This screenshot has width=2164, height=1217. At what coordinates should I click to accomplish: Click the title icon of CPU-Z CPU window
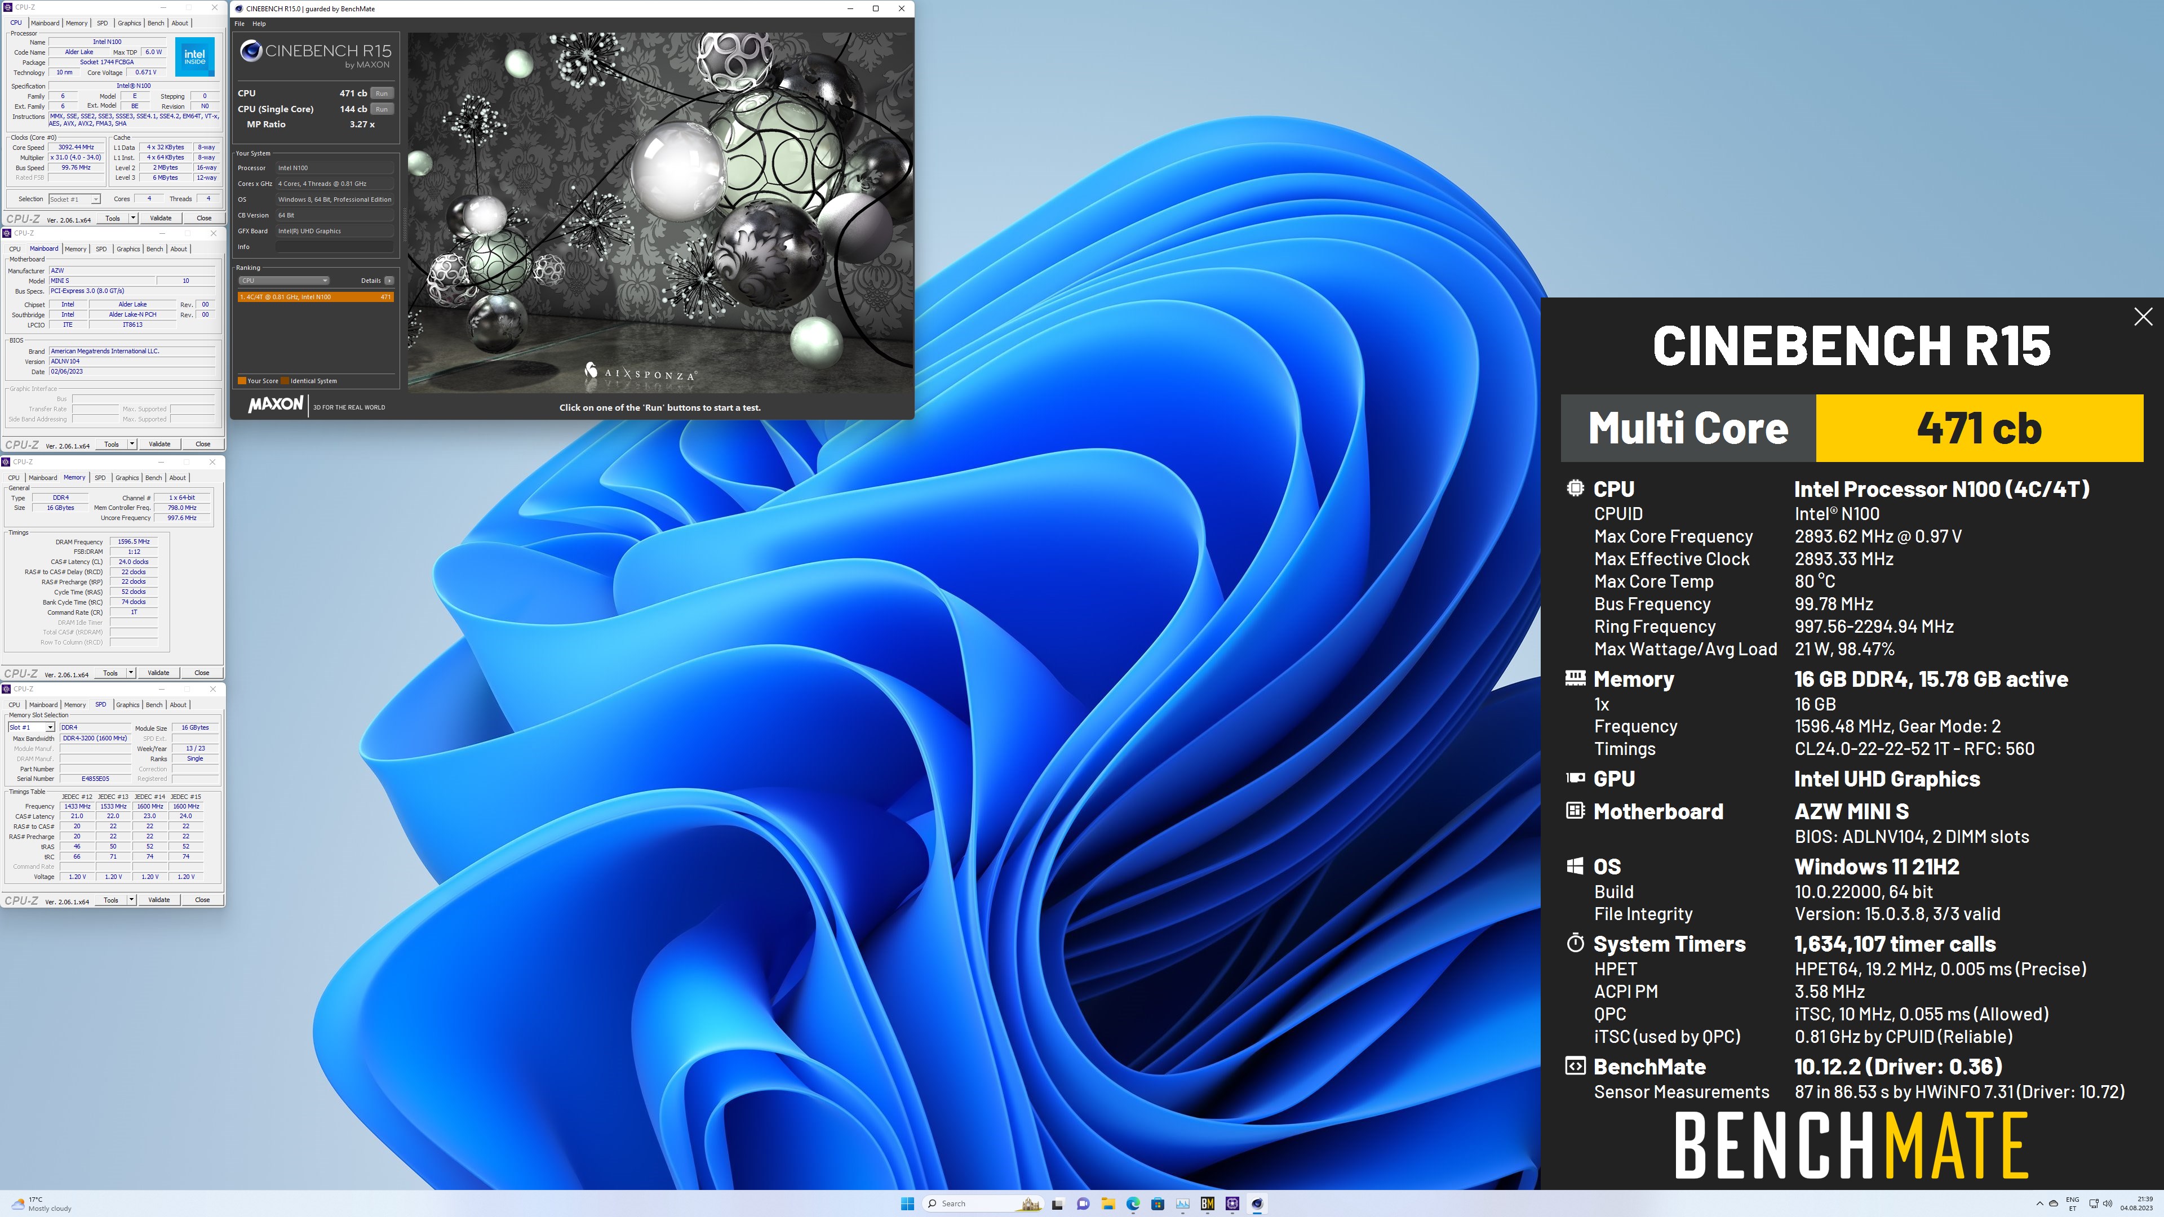(7, 7)
